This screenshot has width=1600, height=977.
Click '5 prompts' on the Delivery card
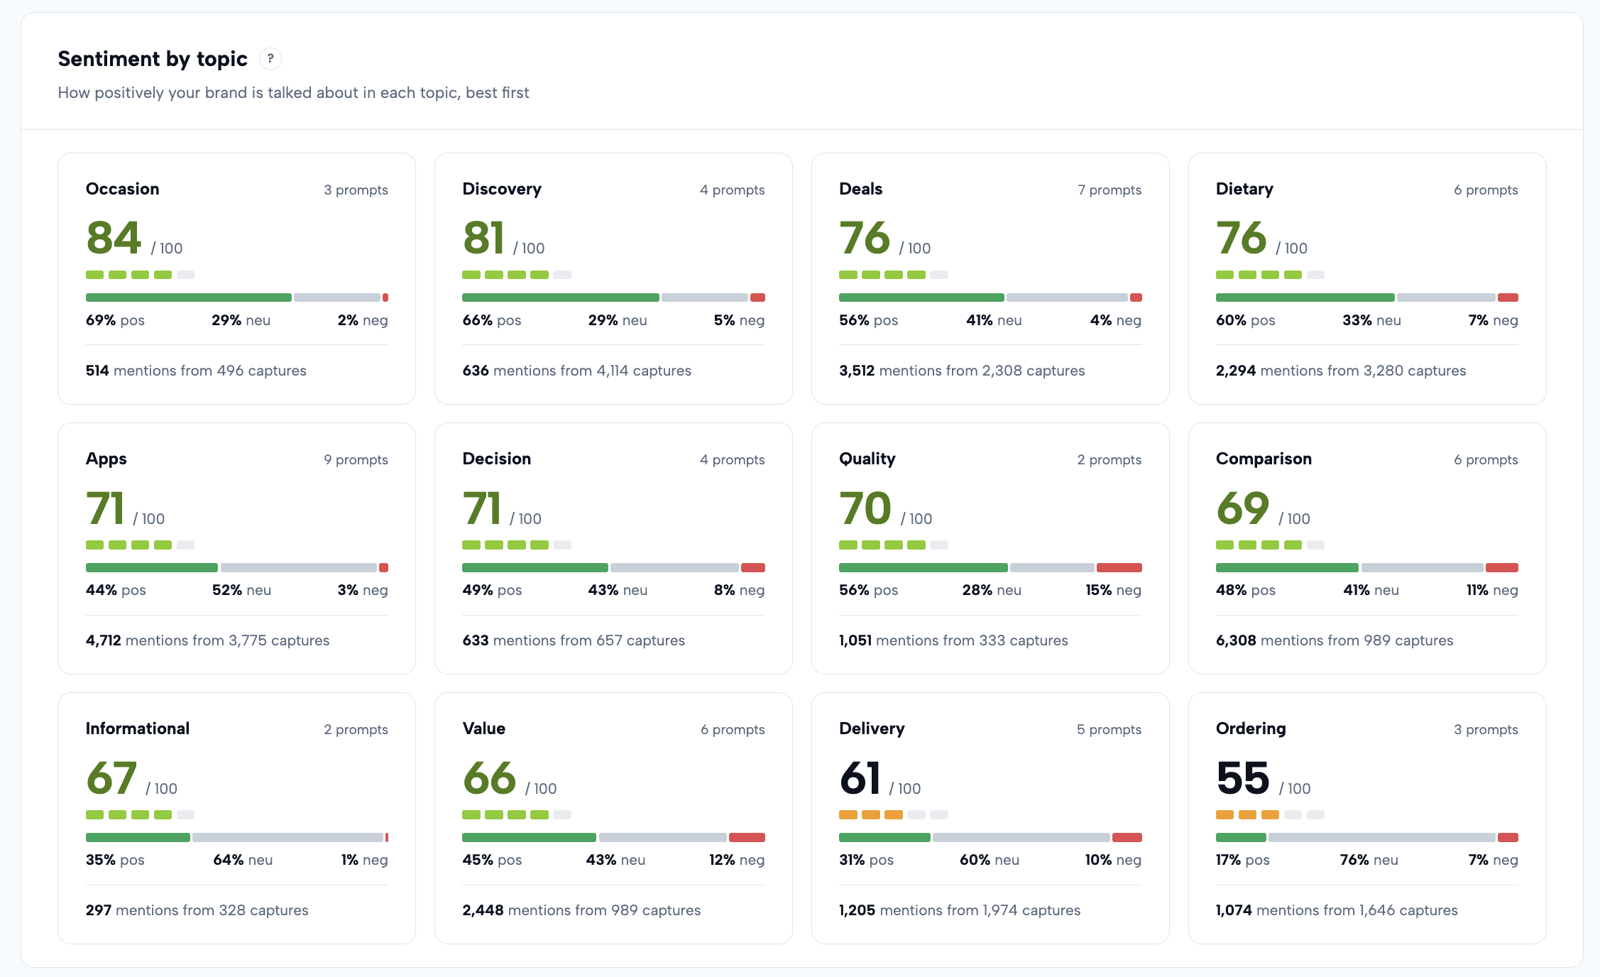point(1109,729)
